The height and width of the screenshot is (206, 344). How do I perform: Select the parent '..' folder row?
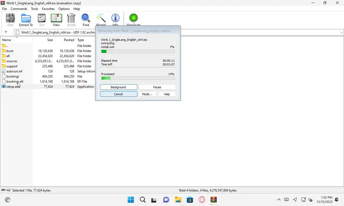coord(48,46)
